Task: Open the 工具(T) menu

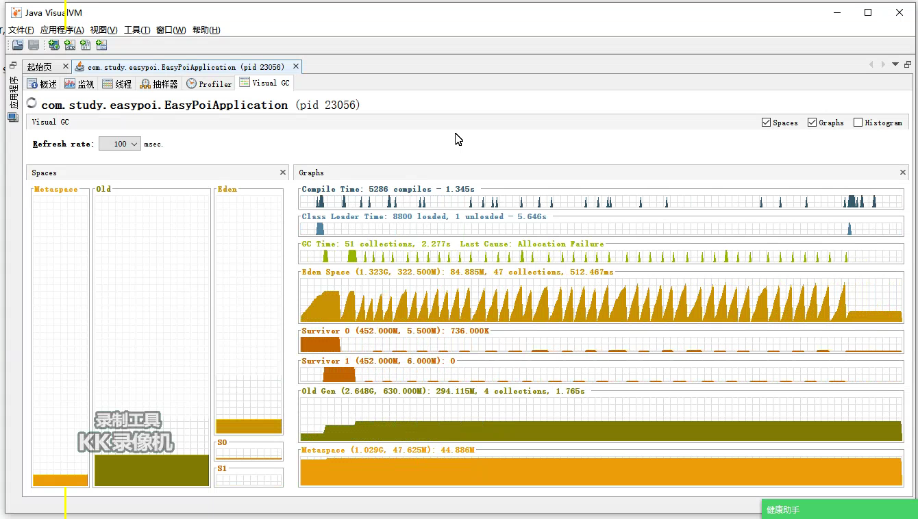Action: (137, 30)
